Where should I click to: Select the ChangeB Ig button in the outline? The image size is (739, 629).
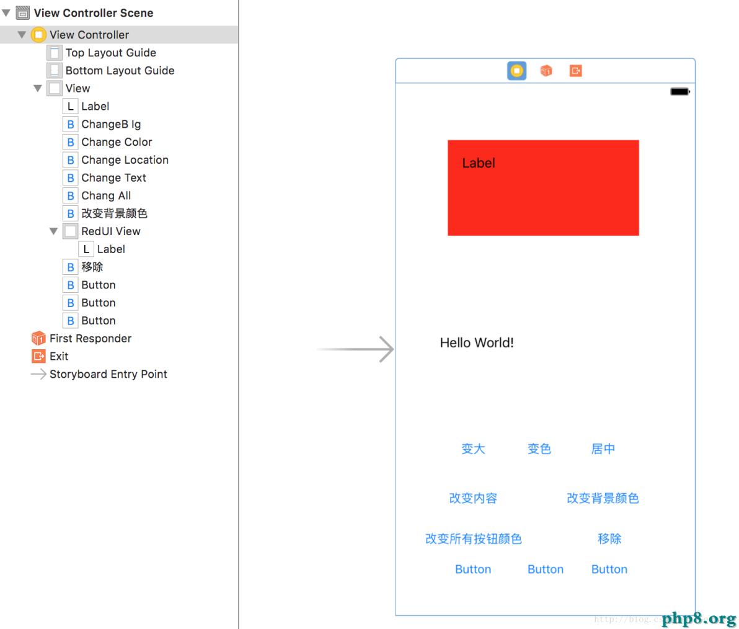coord(111,124)
